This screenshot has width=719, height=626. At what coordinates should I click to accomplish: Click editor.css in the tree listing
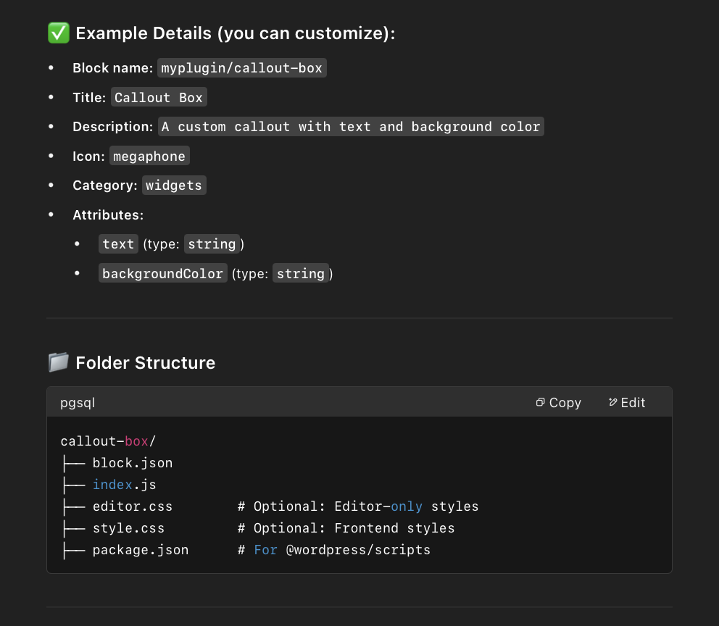pyautogui.click(x=133, y=506)
